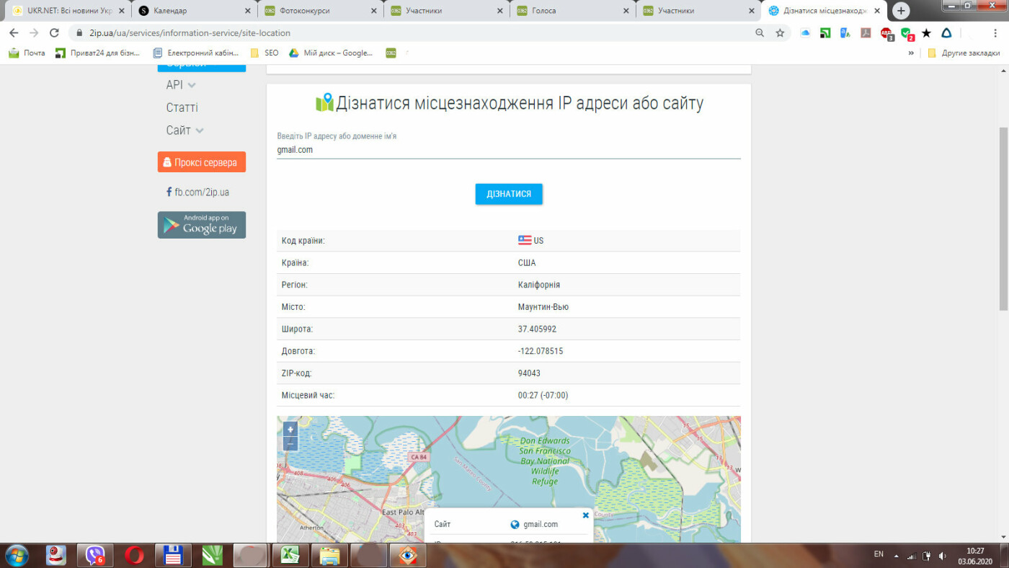Open Windows Explorer from the taskbar

(329, 555)
